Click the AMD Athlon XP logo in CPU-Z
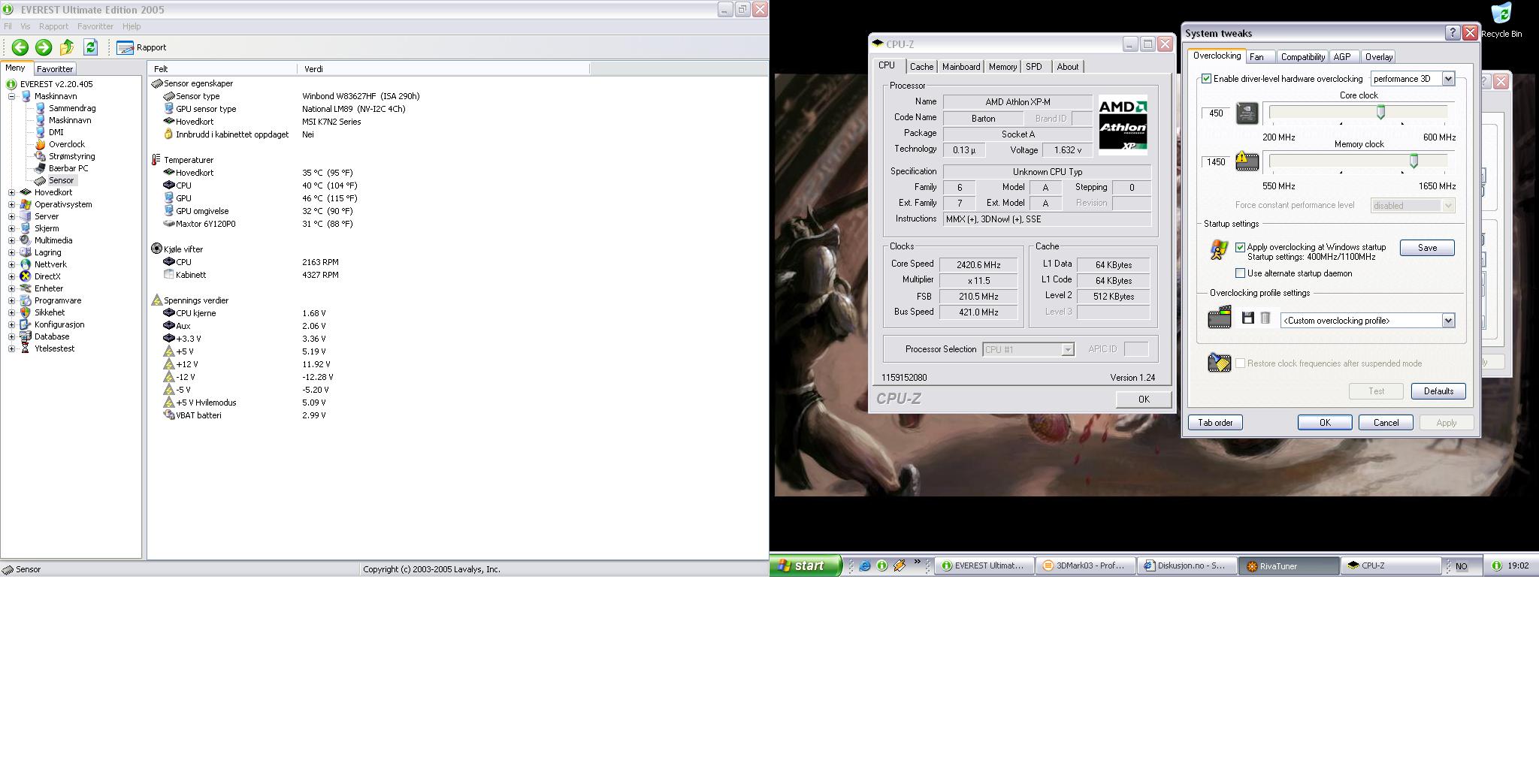 pyautogui.click(x=1123, y=125)
